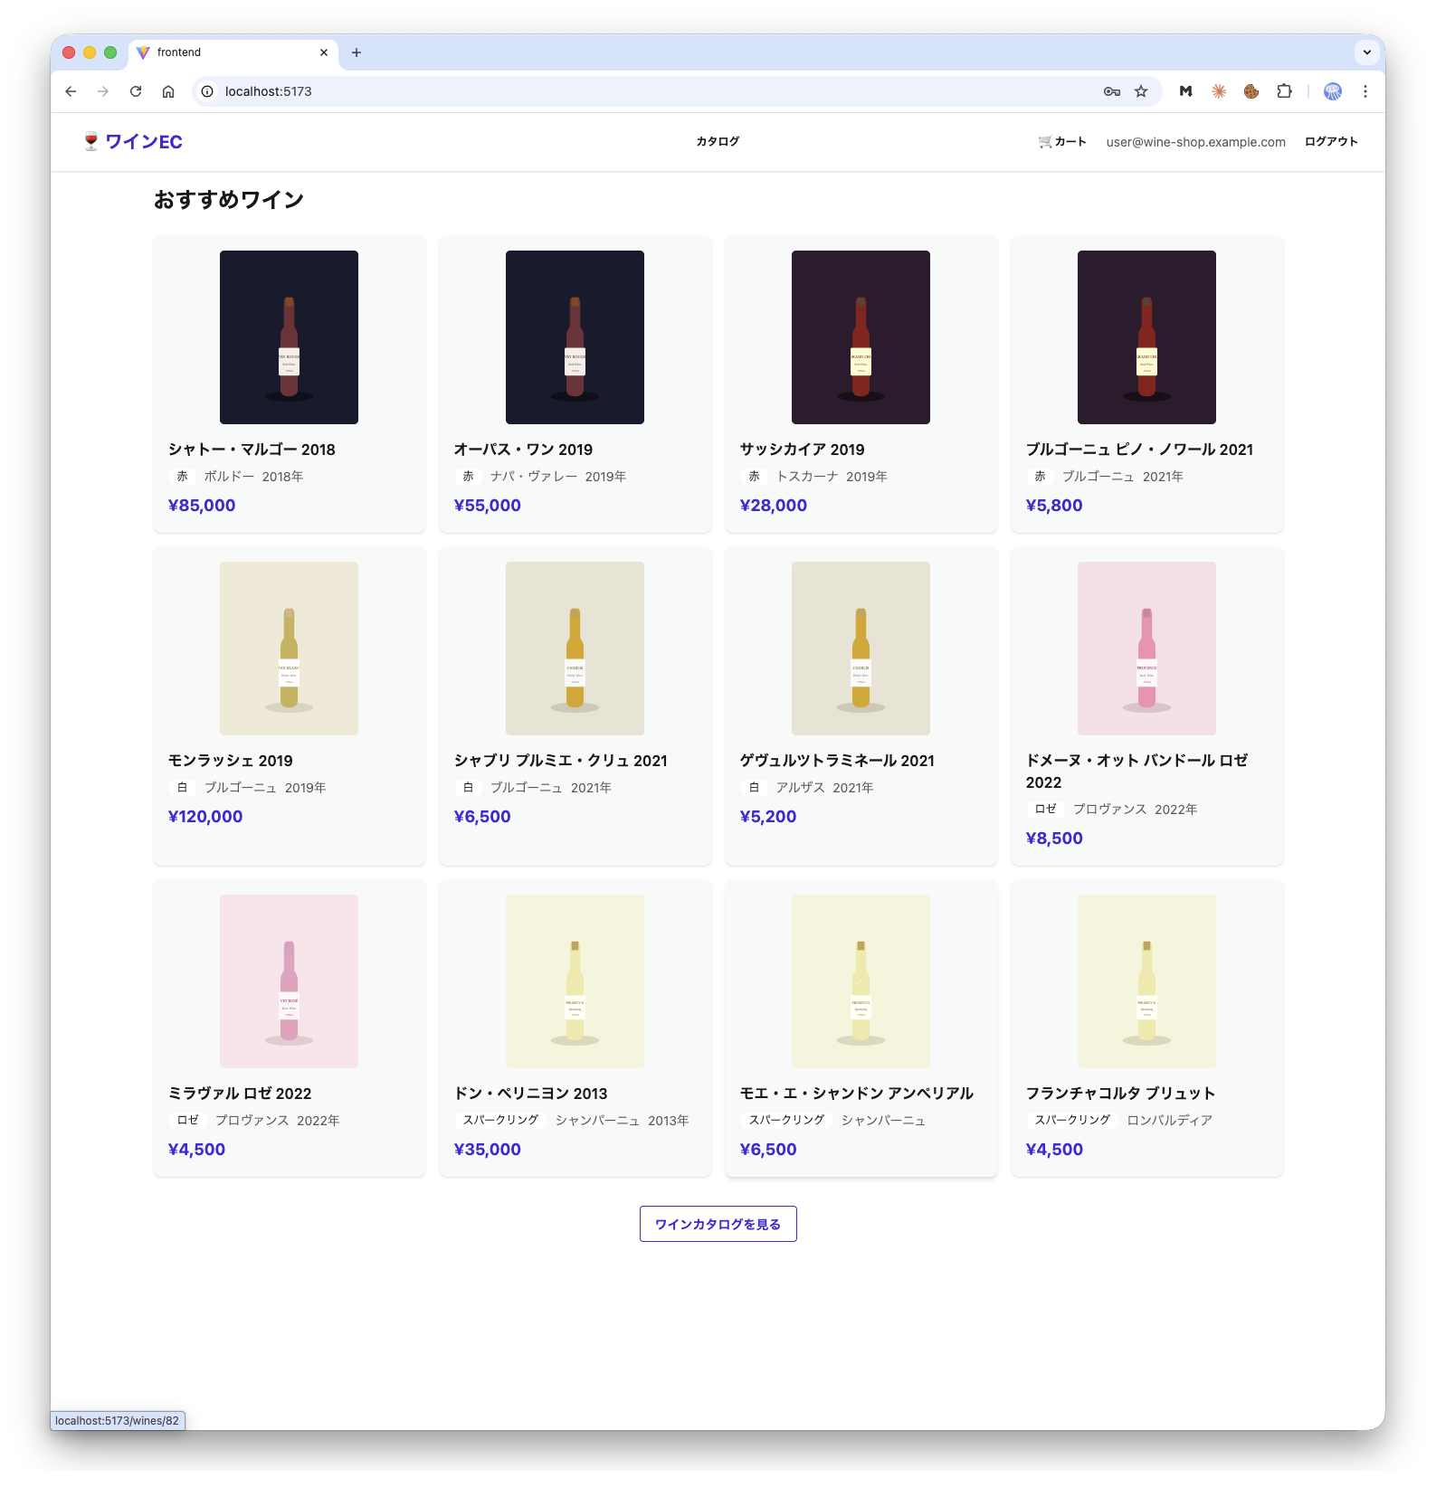Open Chrome three-dot menu
The width and height of the screenshot is (1436, 1497).
(x=1365, y=91)
